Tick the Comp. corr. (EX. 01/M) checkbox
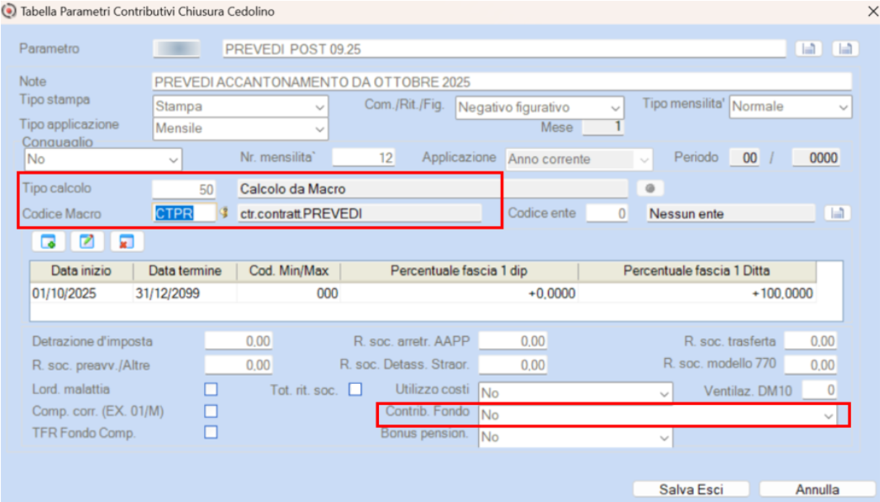The height and width of the screenshot is (502, 880). 210,411
